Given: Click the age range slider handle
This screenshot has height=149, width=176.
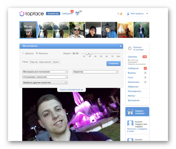Looking at the screenshot, I should [87, 53].
